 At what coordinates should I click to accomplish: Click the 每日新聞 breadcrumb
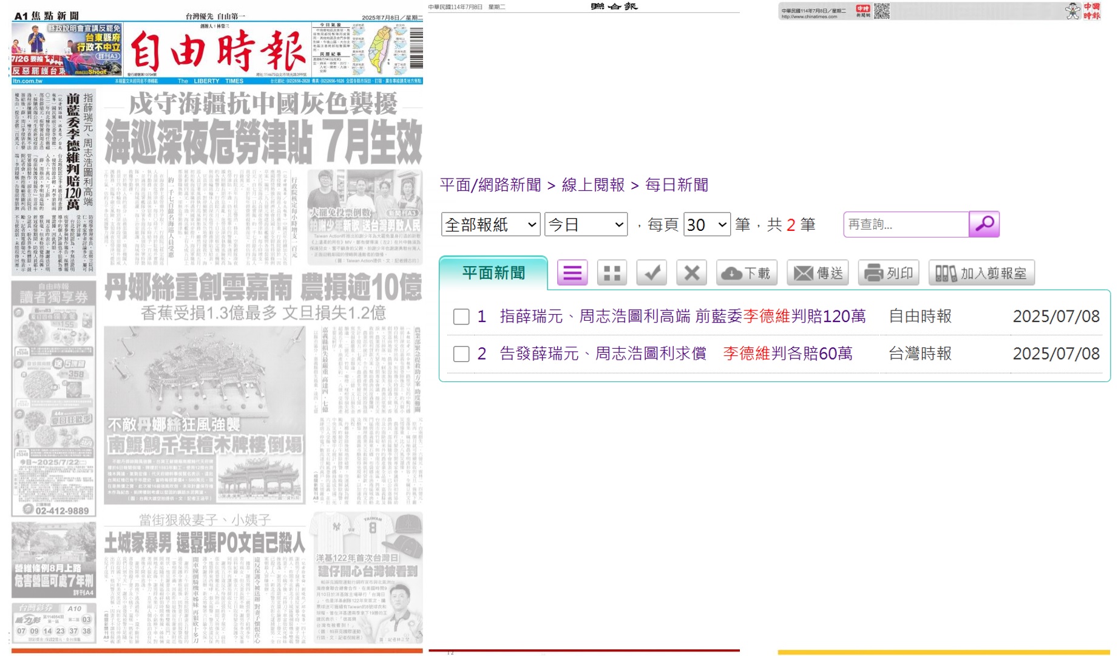pos(677,185)
